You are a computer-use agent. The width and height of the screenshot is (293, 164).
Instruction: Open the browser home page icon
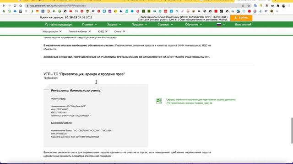(21, 6)
